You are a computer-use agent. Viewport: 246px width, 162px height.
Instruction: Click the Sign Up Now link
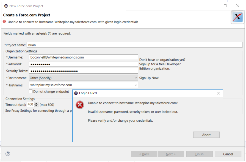(149, 78)
